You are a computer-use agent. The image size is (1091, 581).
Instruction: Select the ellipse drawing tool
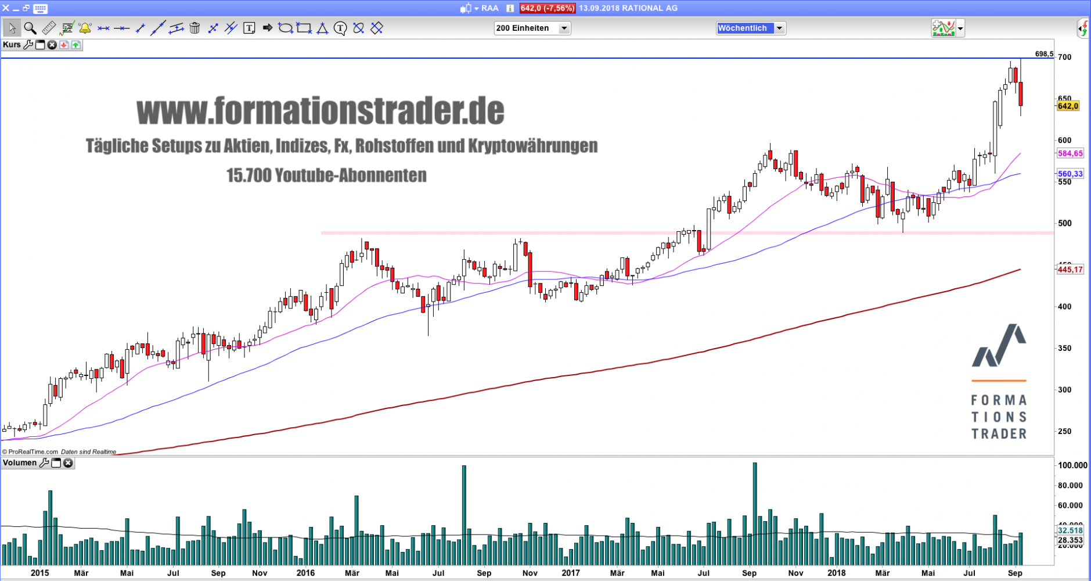point(285,28)
